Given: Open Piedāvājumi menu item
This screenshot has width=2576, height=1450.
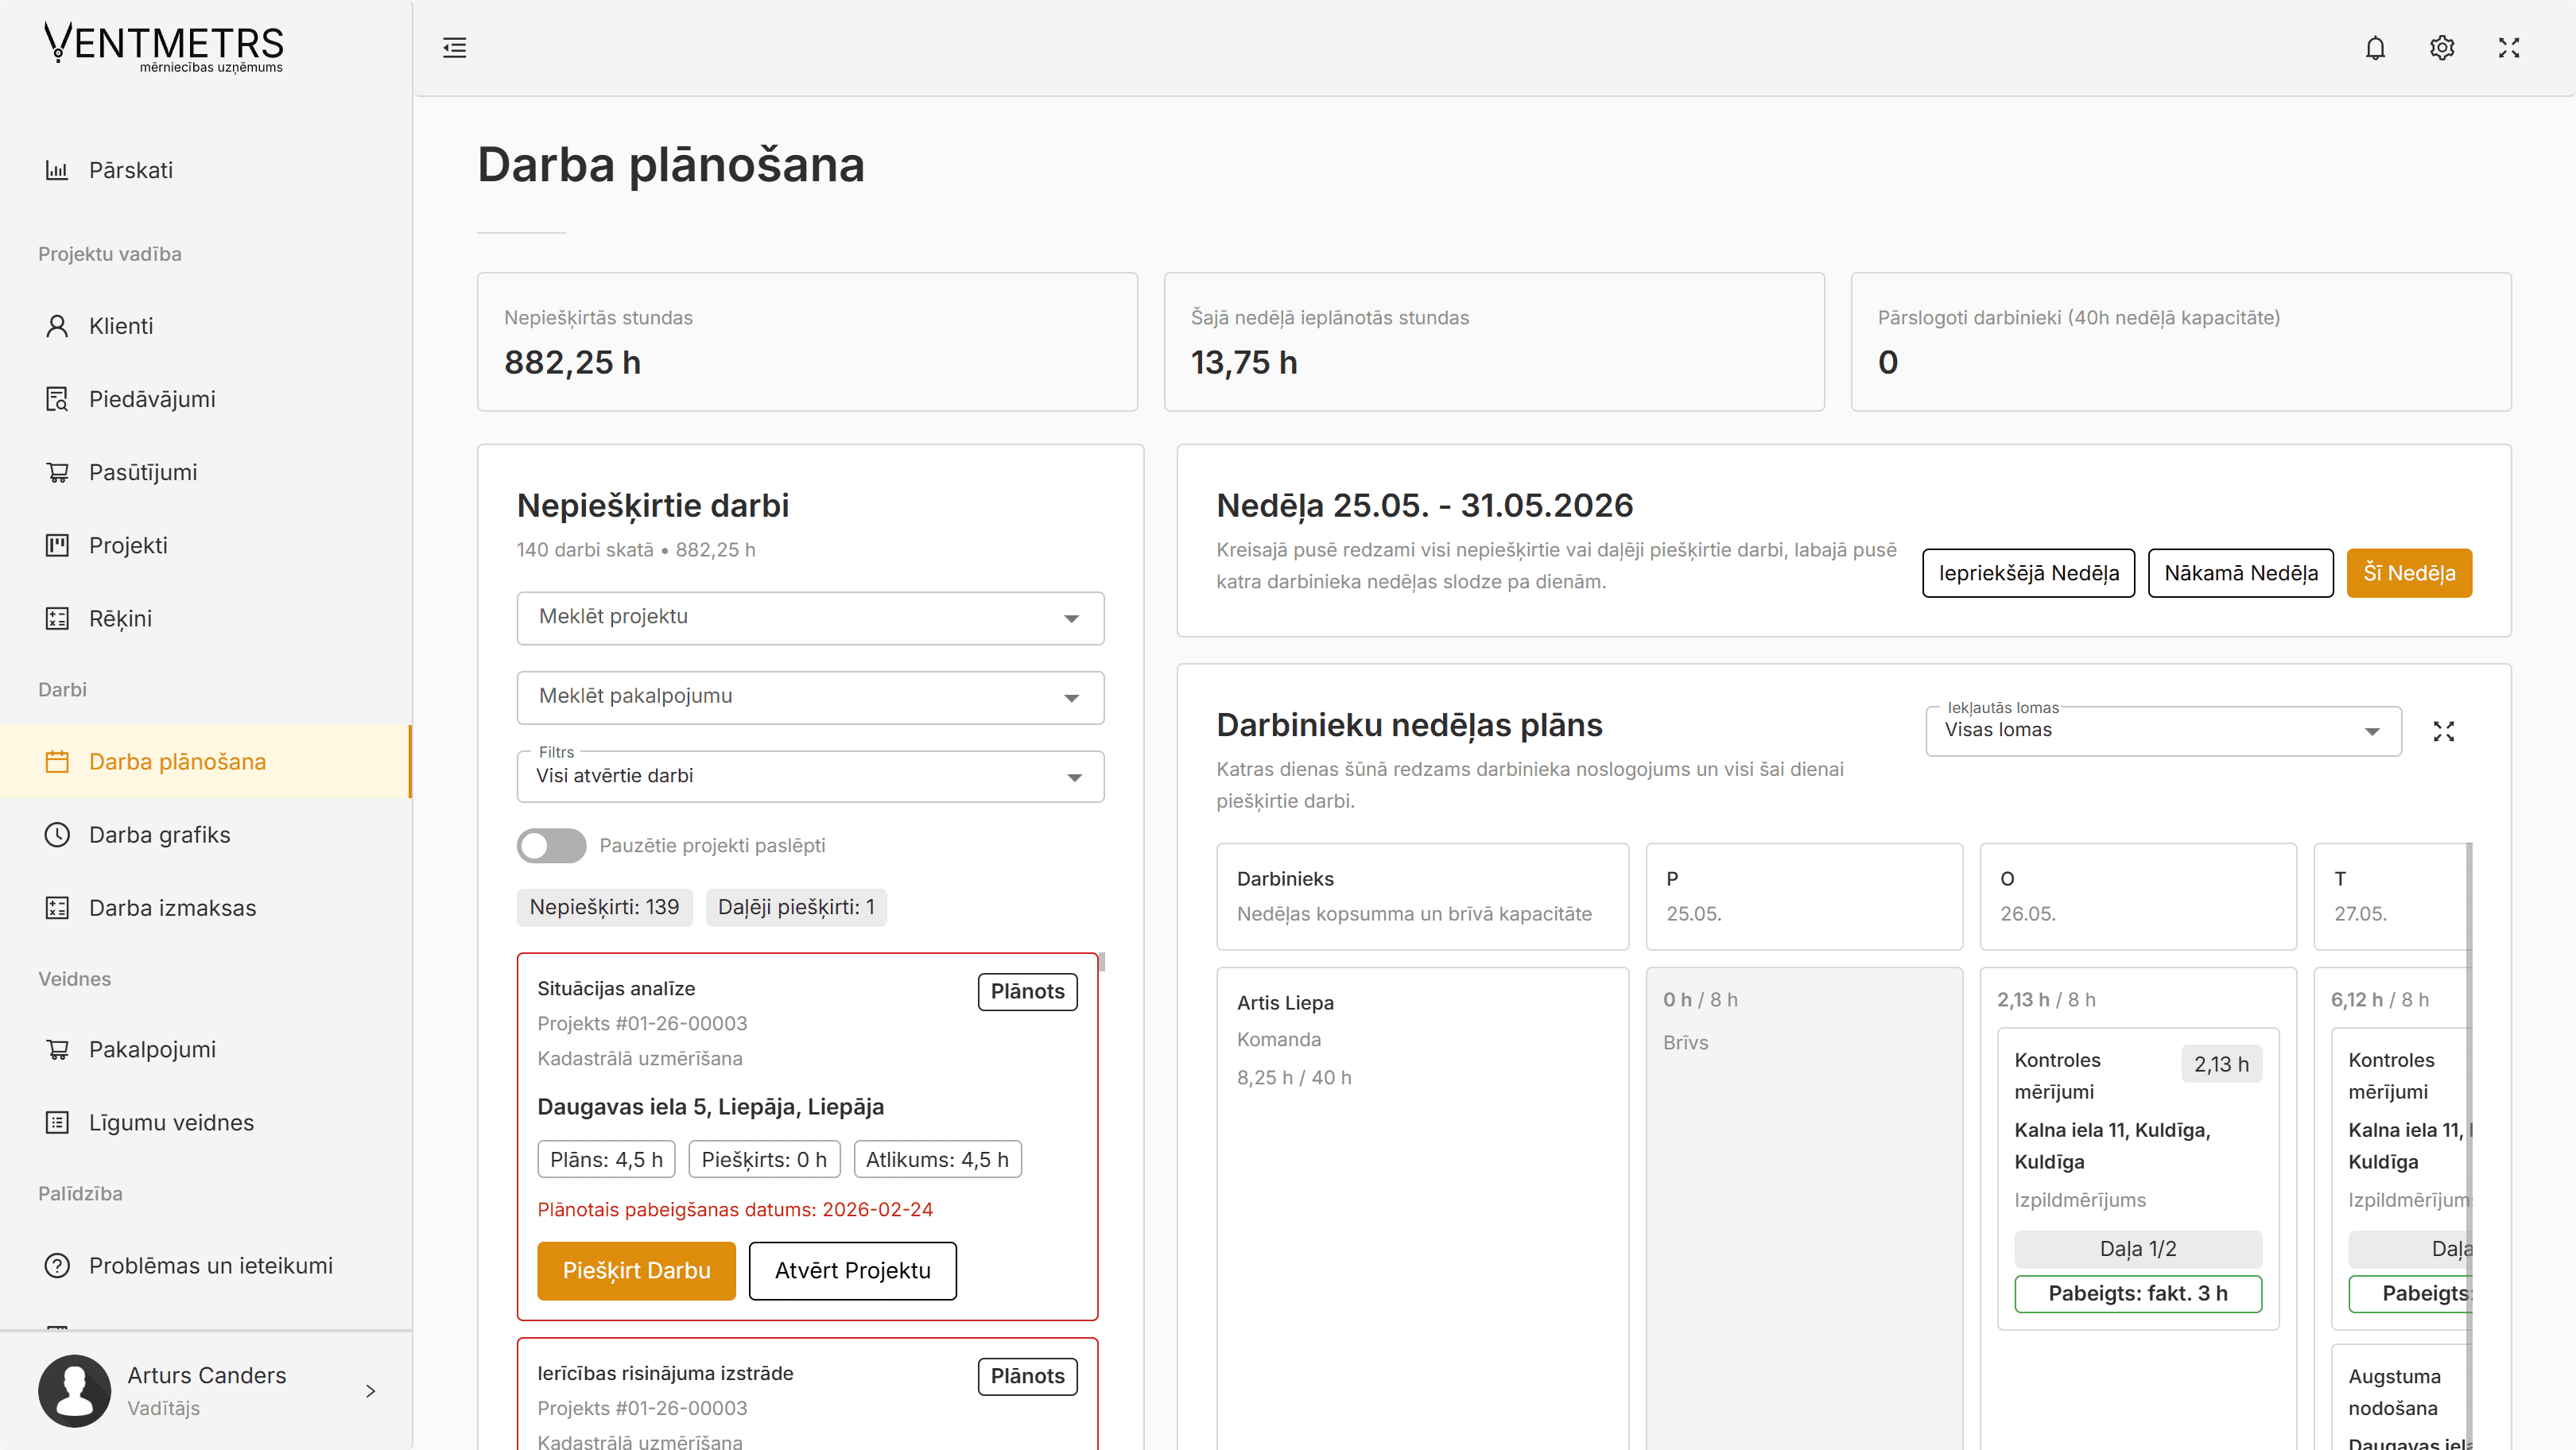Looking at the screenshot, I should (206, 399).
